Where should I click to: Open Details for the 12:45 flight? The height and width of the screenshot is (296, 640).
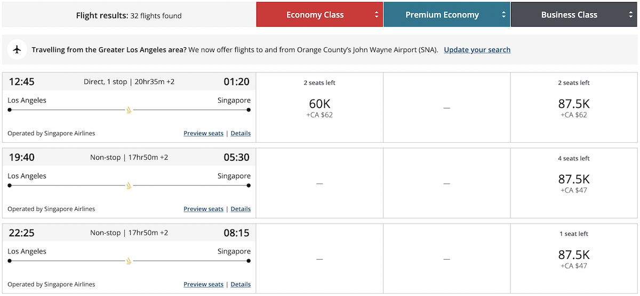pos(241,133)
